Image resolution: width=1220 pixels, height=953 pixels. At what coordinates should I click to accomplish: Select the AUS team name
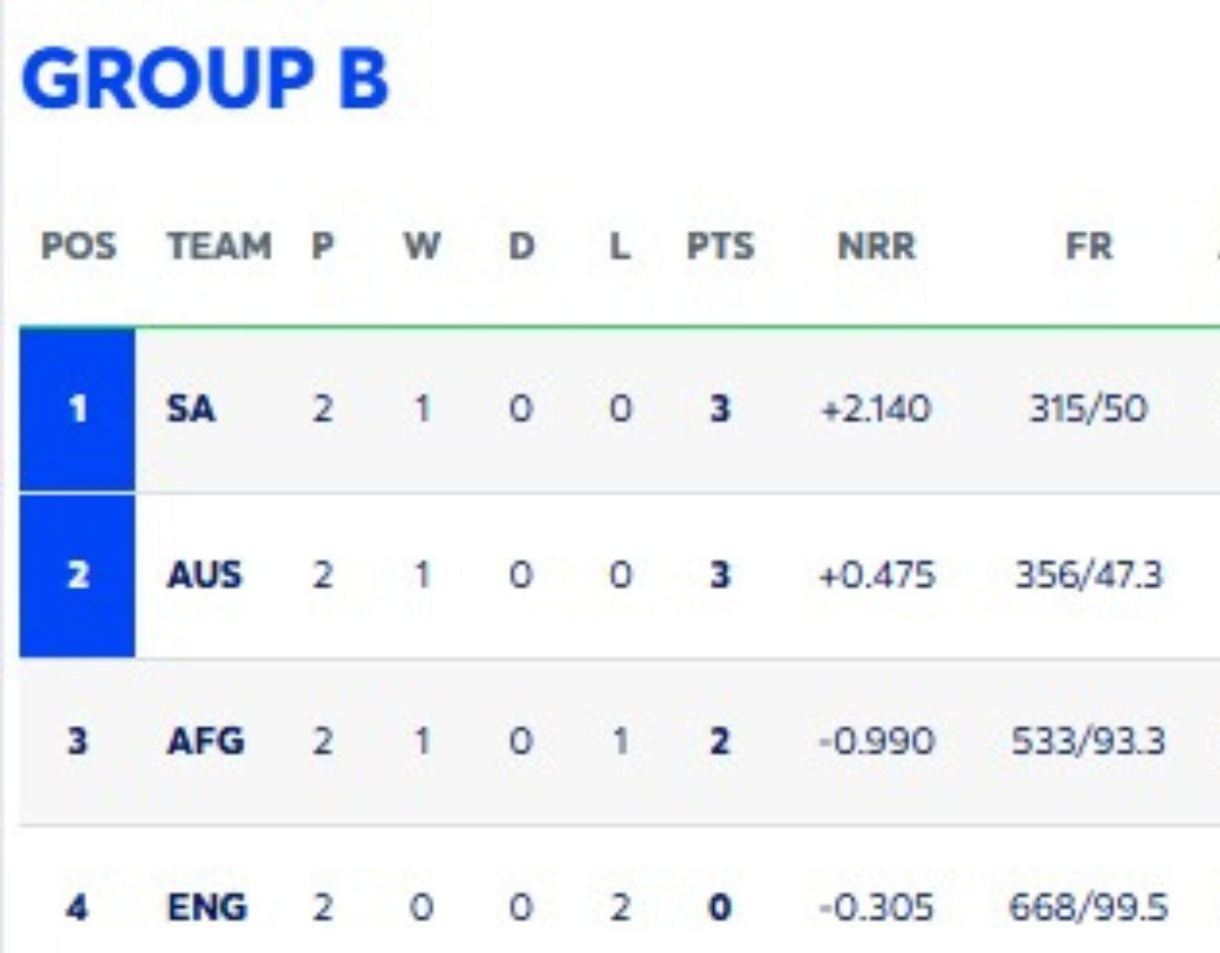[204, 576]
